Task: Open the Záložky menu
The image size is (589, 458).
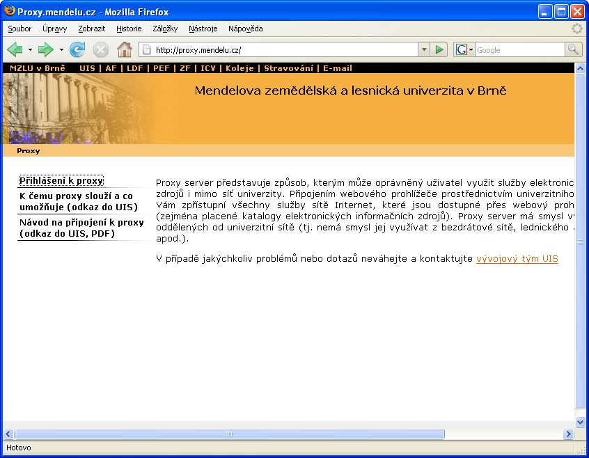Action: coord(165,29)
